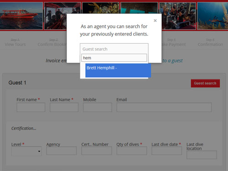Click the Agency input field
Screen dimensions: 228x171
pos(62,151)
